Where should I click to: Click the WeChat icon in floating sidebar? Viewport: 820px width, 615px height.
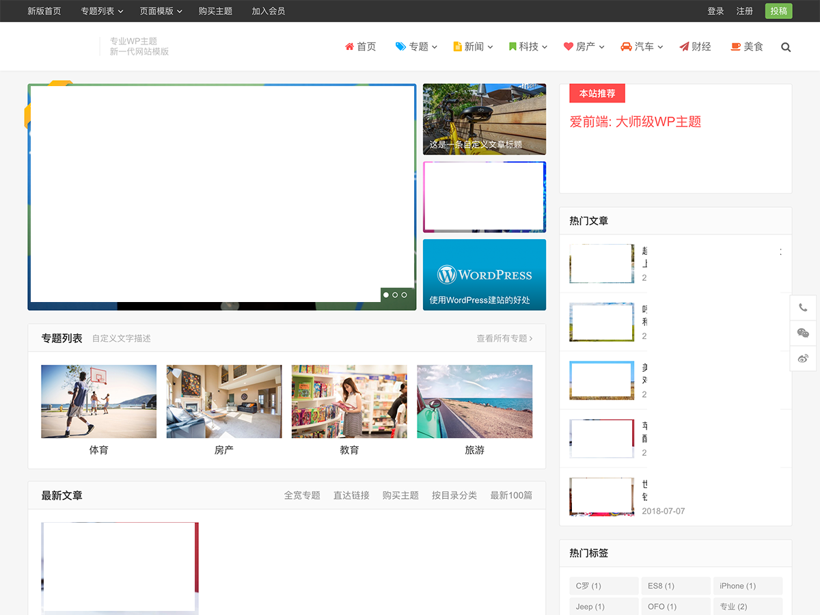coord(803,333)
